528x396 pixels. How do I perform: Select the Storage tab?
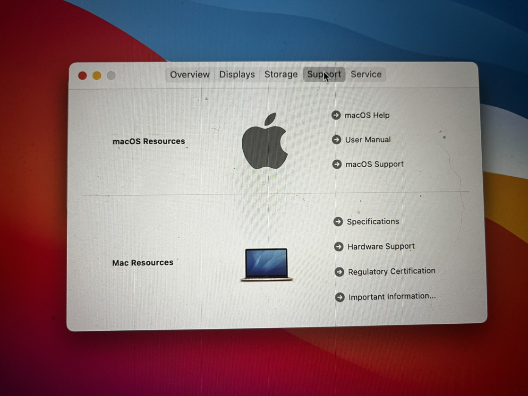point(281,75)
